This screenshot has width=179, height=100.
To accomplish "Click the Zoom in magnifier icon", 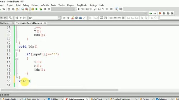I will (142, 18).
